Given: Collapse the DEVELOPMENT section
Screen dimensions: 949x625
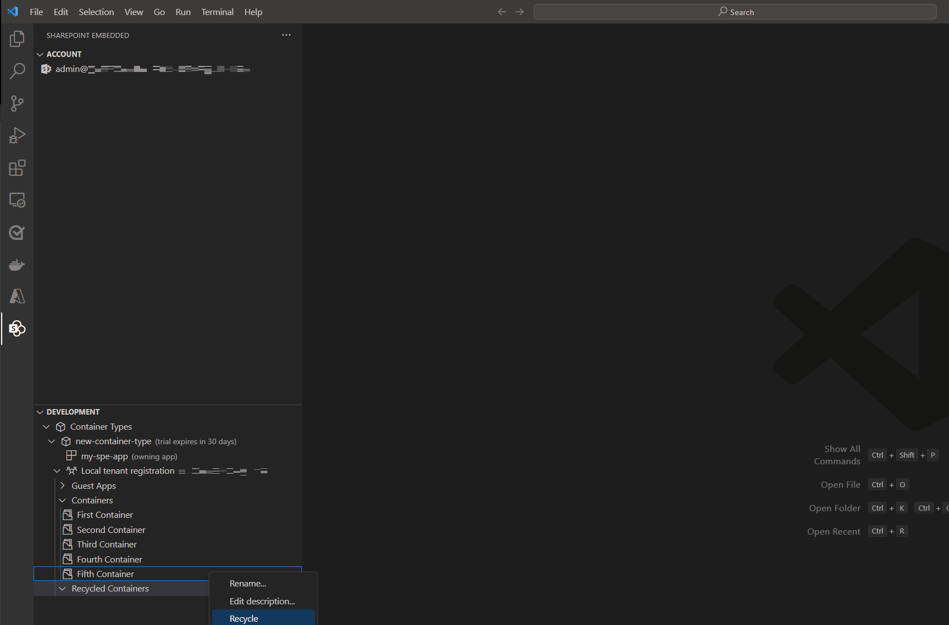Looking at the screenshot, I should [40, 412].
